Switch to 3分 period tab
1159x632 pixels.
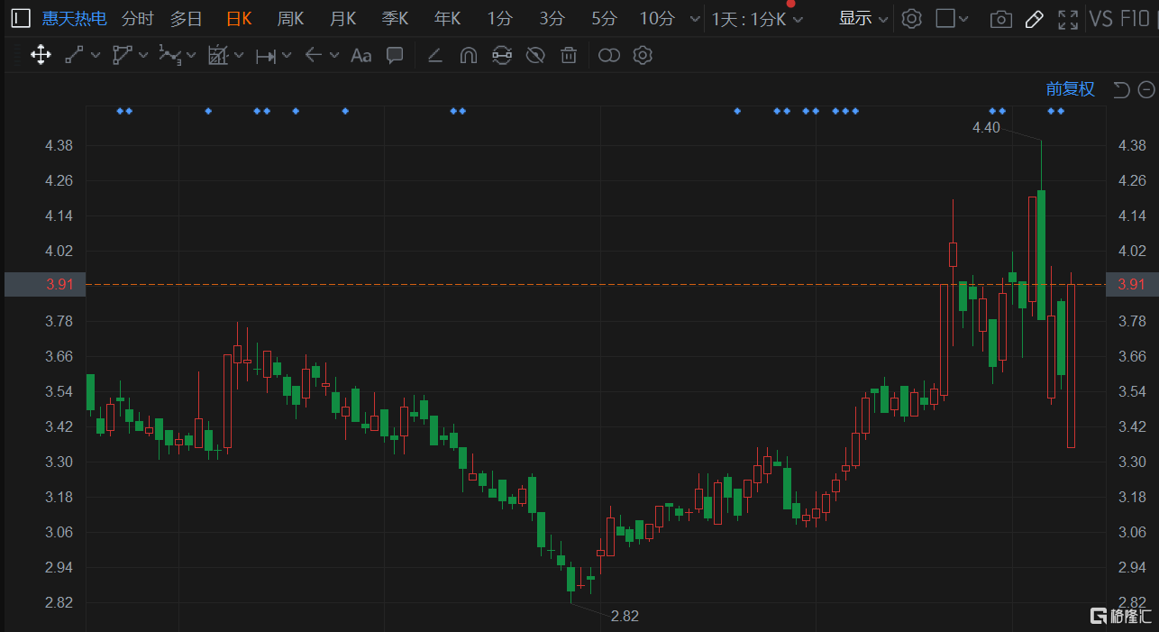pos(552,18)
